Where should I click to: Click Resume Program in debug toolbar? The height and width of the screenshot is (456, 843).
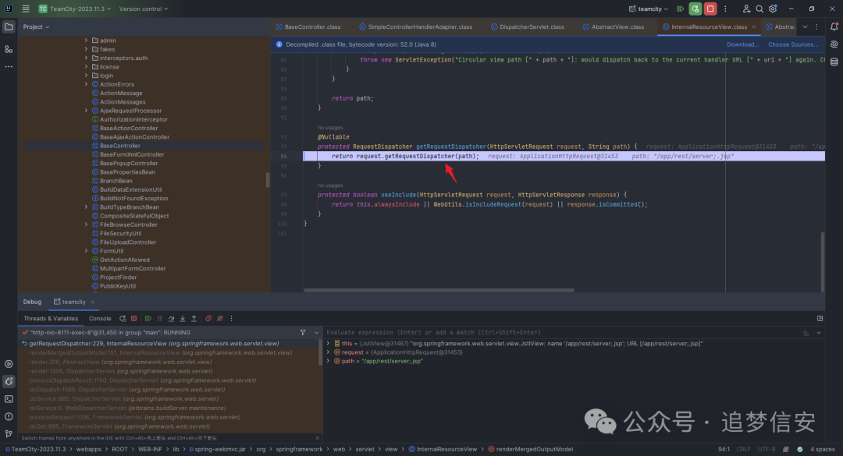pos(148,318)
